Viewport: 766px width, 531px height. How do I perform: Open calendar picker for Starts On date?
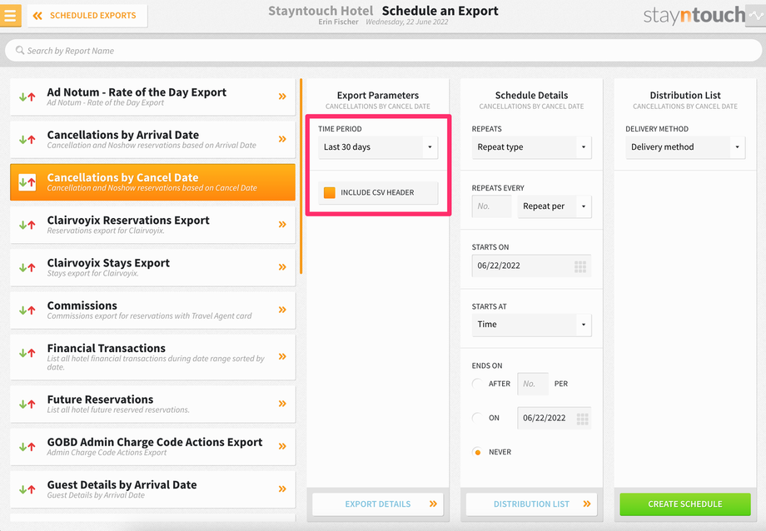(579, 266)
